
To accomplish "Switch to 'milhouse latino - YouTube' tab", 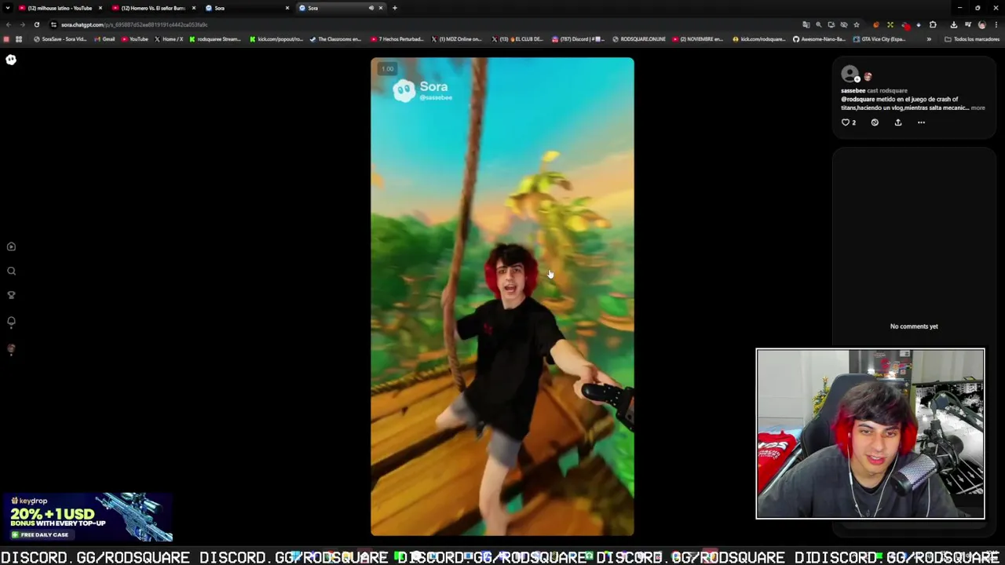I will pos(60,8).
